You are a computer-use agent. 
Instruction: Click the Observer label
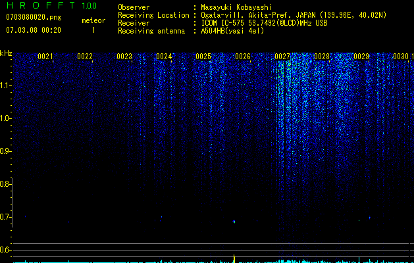pyautogui.click(x=134, y=7)
